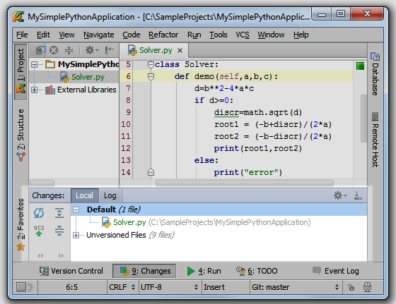Show more toolbar actions right chevron

(x=61, y=255)
